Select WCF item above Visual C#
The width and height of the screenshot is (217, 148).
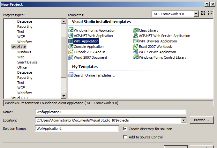pos(21,37)
